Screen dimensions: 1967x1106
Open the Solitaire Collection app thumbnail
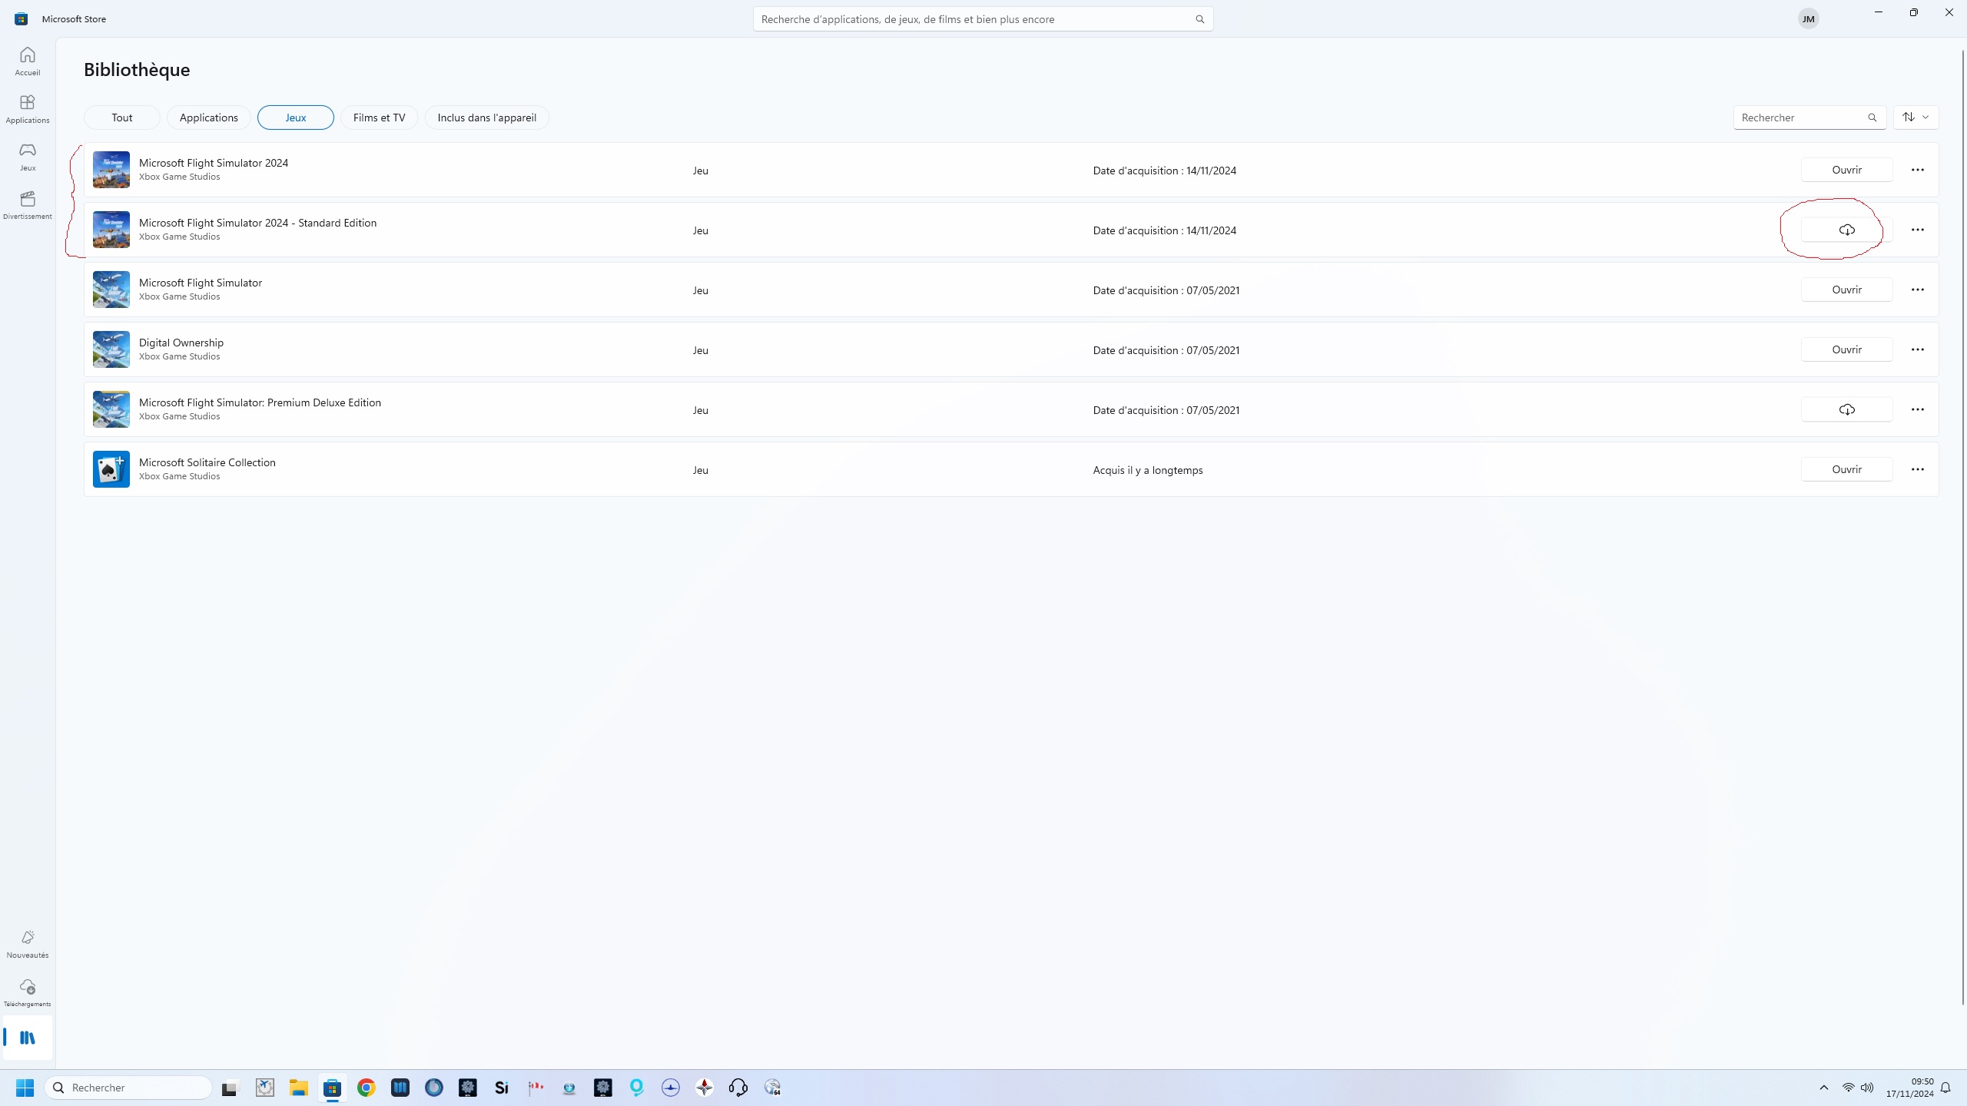point(111,469)
